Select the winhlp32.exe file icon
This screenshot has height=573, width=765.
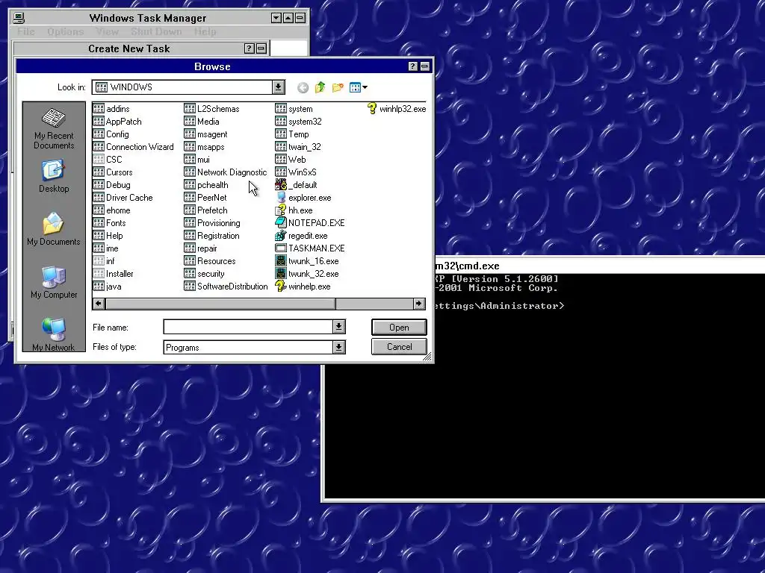(372, 109)
